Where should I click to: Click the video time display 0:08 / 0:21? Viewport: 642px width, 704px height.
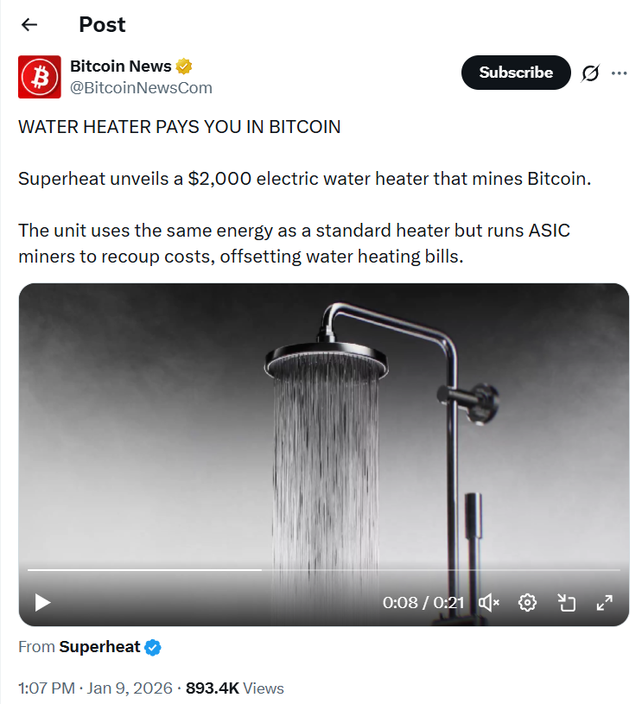[423, 602]
